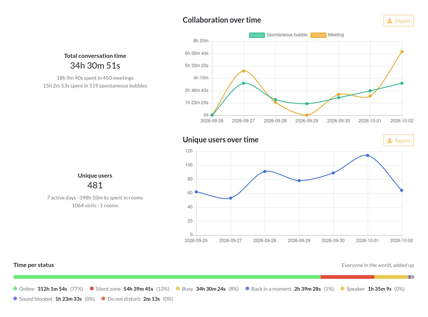Click the Sound blocked status dot
Screen dimensions: 428x317
(x=15, y=299)
